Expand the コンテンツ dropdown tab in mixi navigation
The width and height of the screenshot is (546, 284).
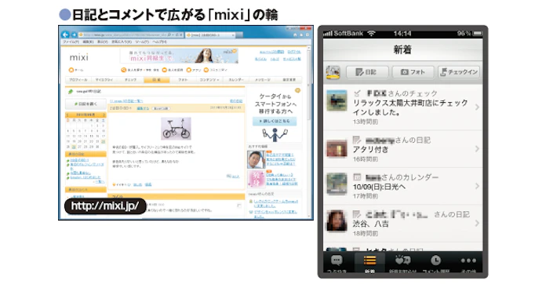coord(209,80)
